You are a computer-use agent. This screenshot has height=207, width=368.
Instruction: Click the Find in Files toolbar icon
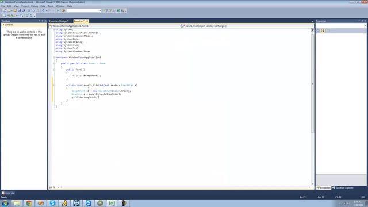[63, 11]
